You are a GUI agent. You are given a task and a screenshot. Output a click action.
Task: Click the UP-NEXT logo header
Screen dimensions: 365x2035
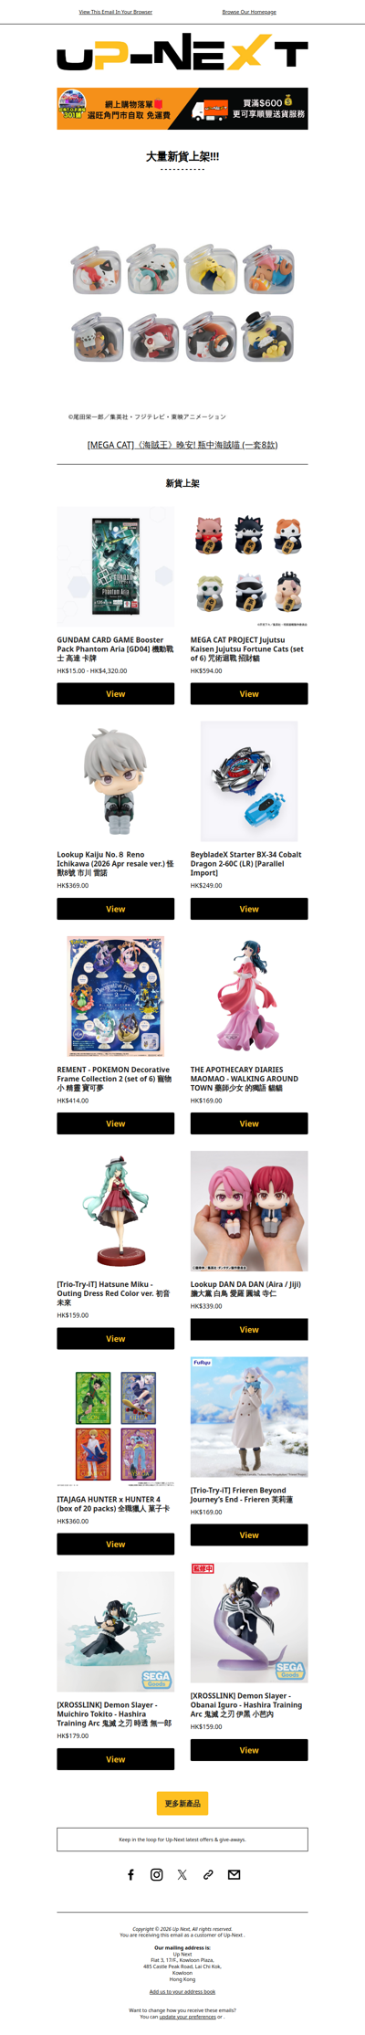click(x=182, y=52)
